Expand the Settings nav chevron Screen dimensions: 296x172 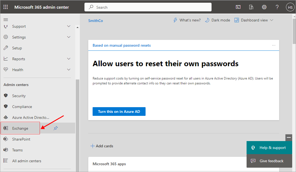(69, 37)
